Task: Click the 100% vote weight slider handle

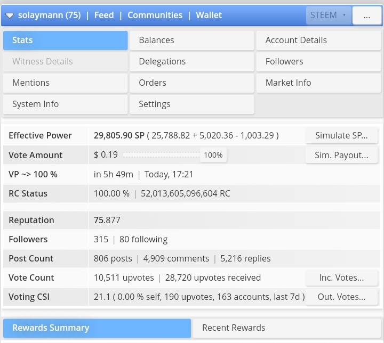Action: [x=213, y=155]
